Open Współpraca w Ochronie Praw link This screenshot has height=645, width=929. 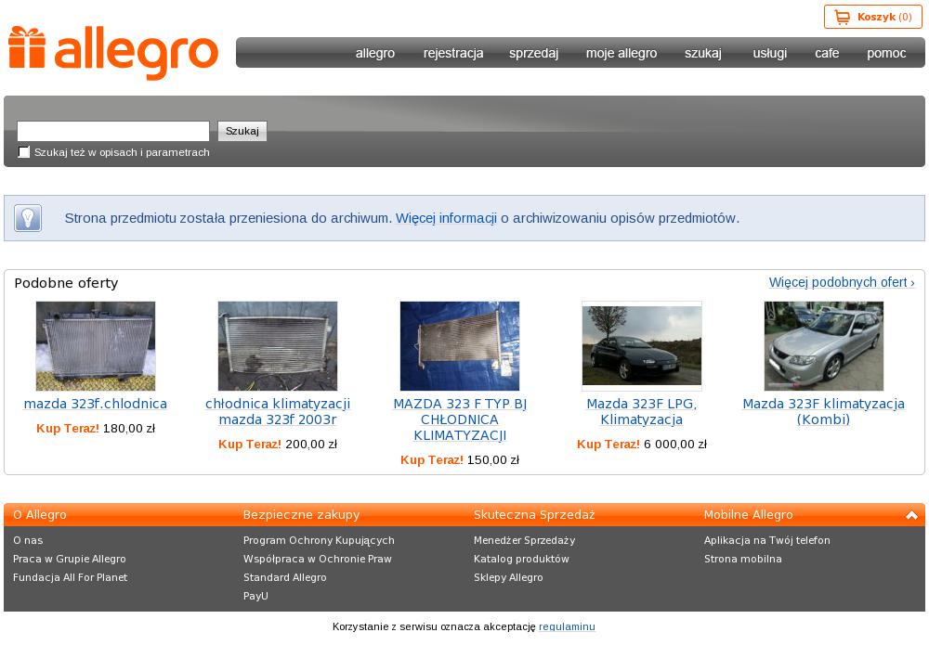pos(318,559)
